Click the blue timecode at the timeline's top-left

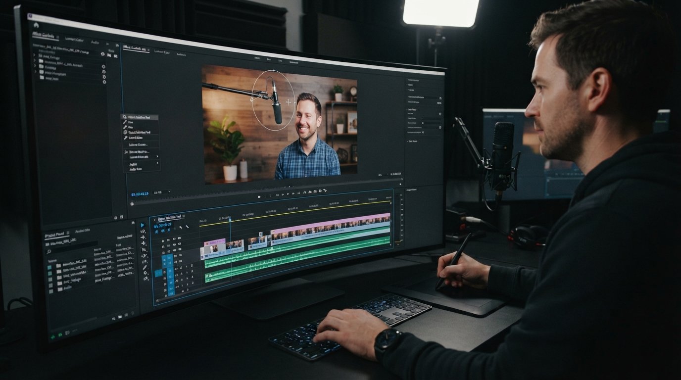162,226
